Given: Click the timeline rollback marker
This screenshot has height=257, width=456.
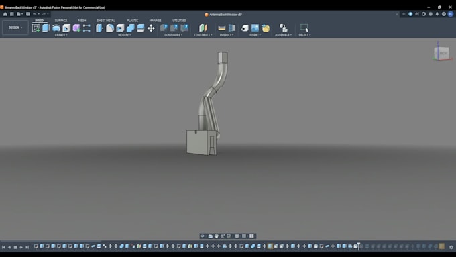Looking at the screenshot, I should point(359,246).
